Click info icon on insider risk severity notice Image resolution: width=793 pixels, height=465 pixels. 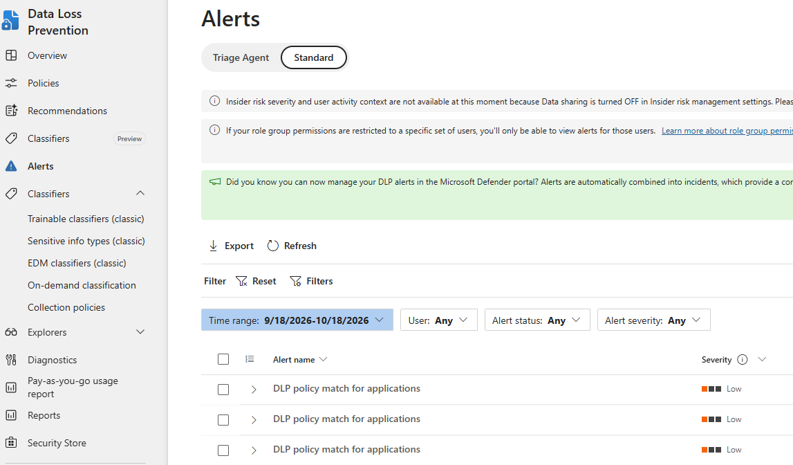(215, 101)
